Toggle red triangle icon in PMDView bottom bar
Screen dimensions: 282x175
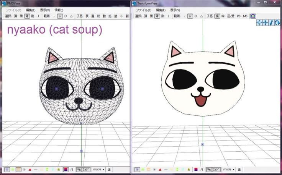[30, 169]
